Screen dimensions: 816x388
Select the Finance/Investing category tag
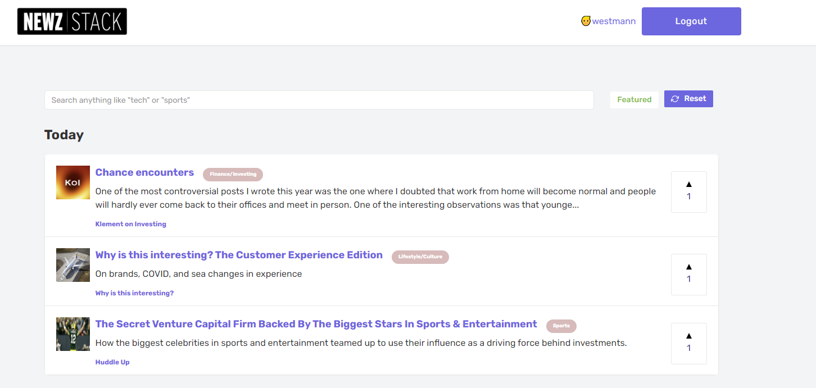(233, 174)
